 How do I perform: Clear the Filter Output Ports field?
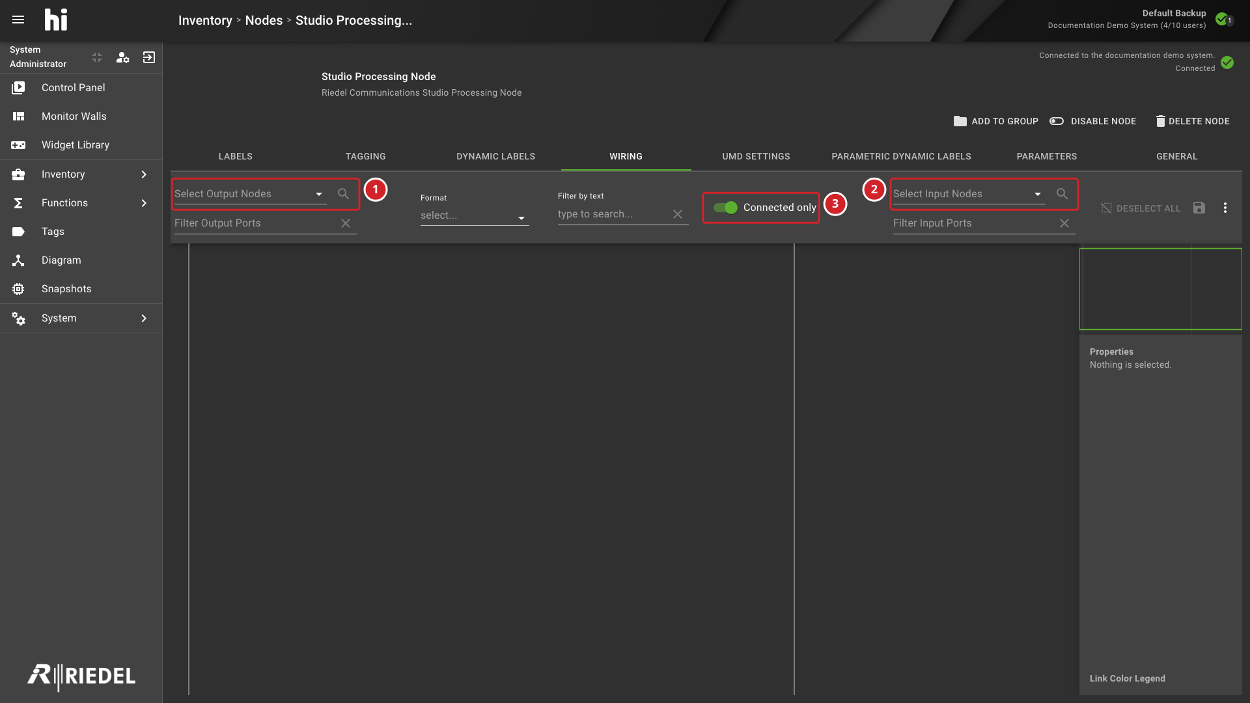(346, 223)
